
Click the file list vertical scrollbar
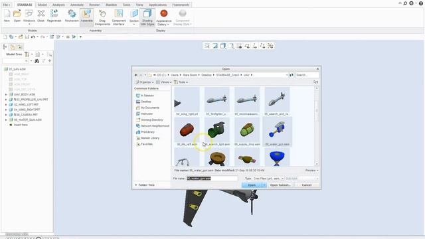316,126
